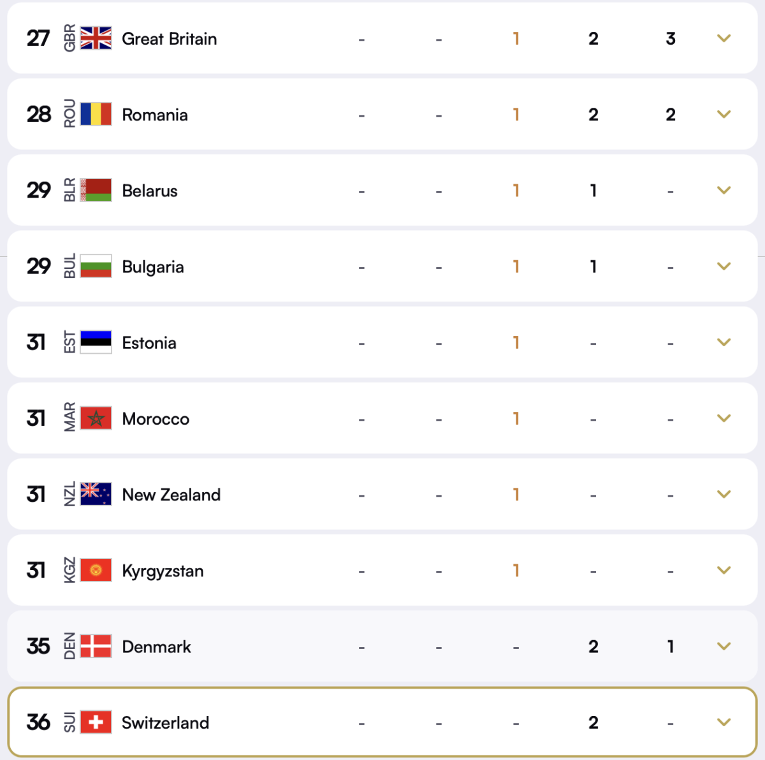
Task: Expand the Denmark row chevron
Action: [x=724, y=646]
